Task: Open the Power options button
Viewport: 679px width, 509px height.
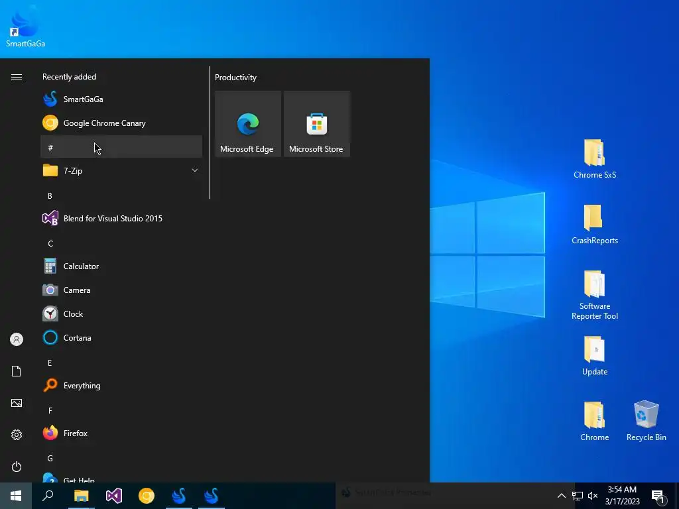Action: click(17, 467)
